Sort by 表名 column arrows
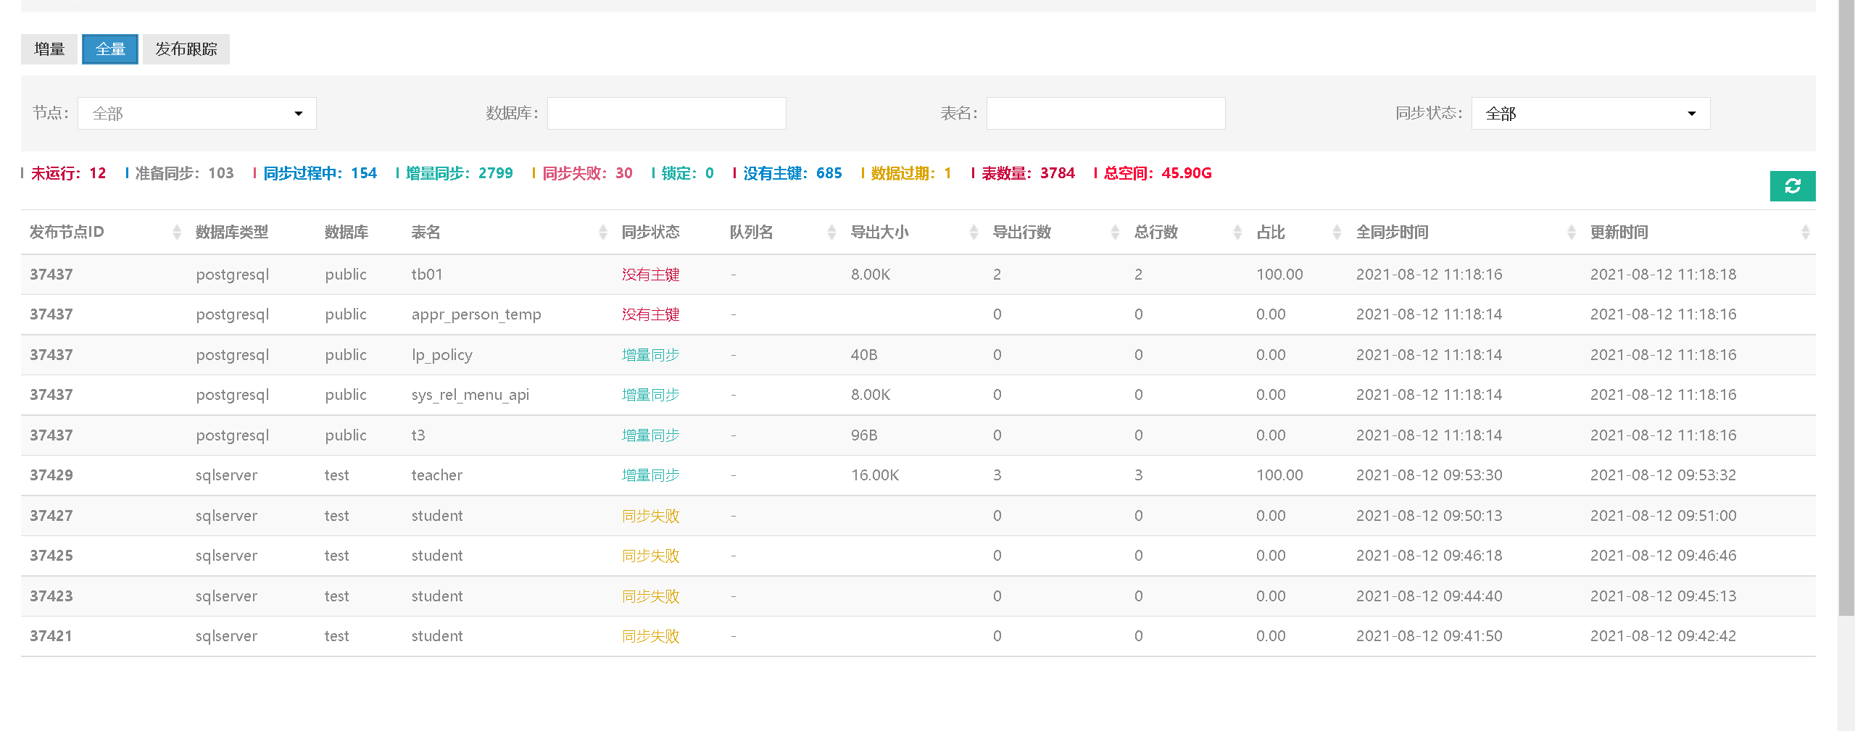Viewport: 1855px width, 731px height. 602,232
